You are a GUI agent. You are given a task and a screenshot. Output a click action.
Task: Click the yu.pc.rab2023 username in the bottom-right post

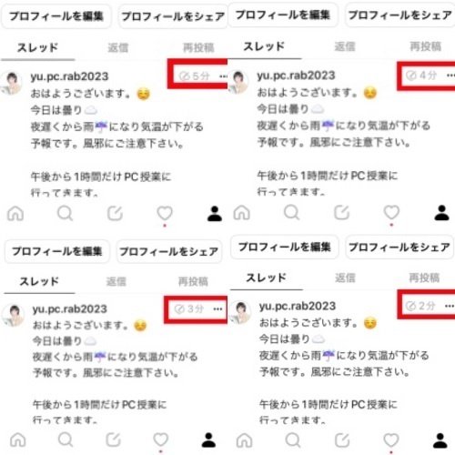point(298,306)
